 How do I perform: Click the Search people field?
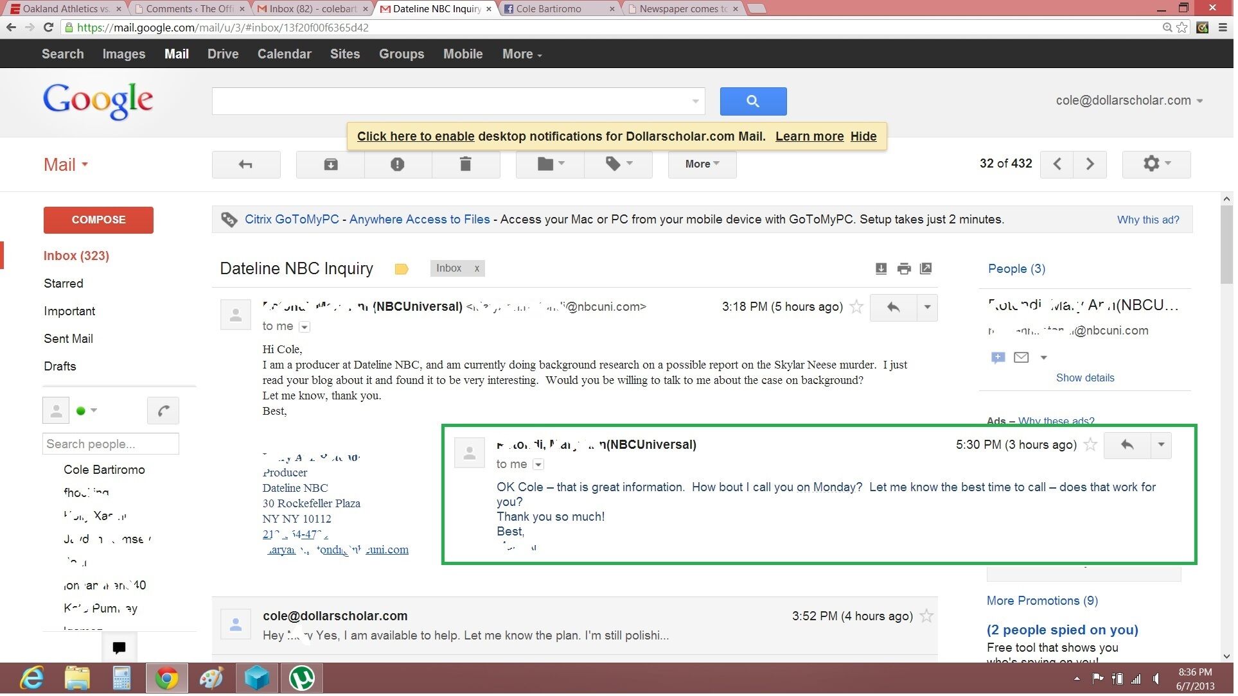click(x=111, y=446)
